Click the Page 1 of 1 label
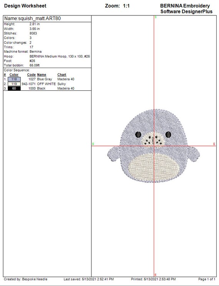This screenshot has width=219, height=286. point(207,279)
